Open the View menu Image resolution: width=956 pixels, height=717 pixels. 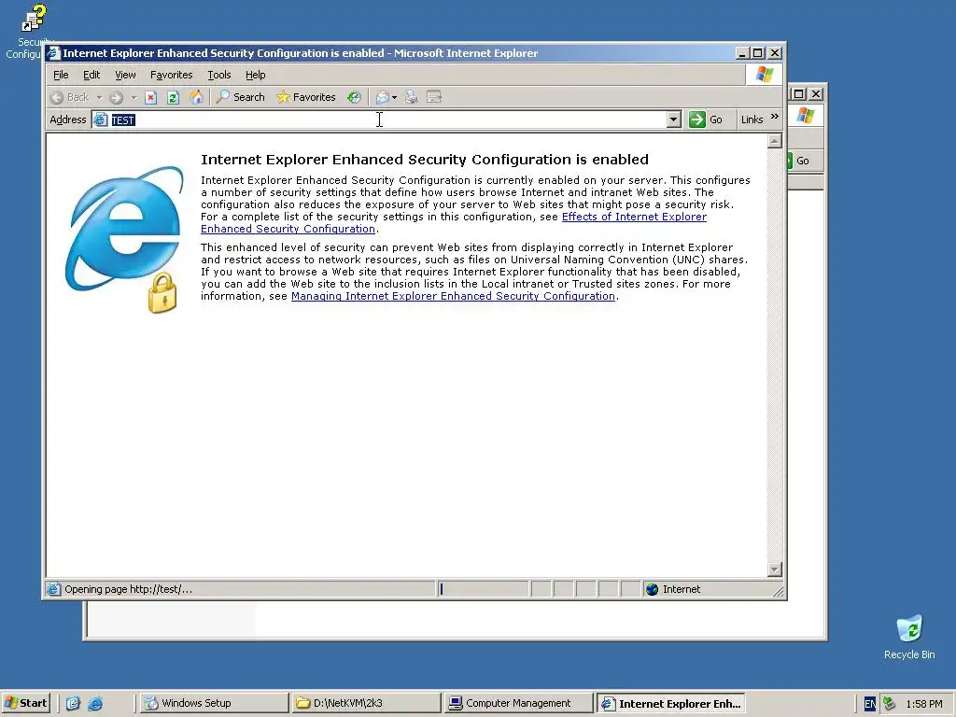pos(125,75)
